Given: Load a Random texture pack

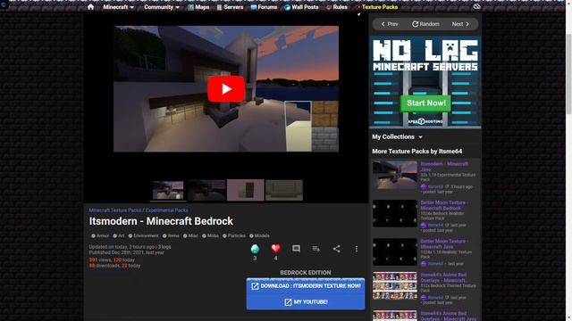Looking at the screenshot, I should tap(425, 24).
